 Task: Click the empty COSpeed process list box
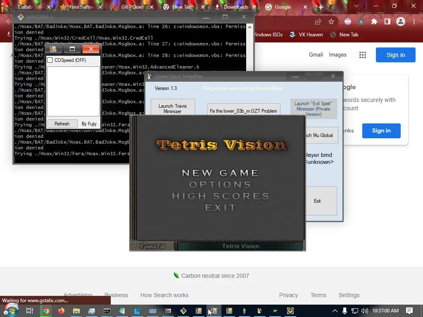(74, 91)
